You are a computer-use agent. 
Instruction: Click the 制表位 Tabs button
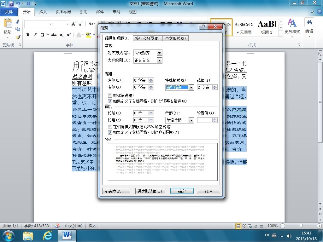tap(116, 191)
